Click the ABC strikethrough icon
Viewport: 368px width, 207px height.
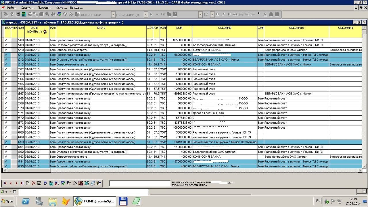click(235, 14)
